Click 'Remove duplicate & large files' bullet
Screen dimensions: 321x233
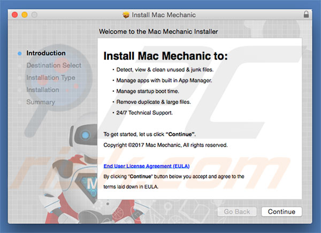coord(154,102)
